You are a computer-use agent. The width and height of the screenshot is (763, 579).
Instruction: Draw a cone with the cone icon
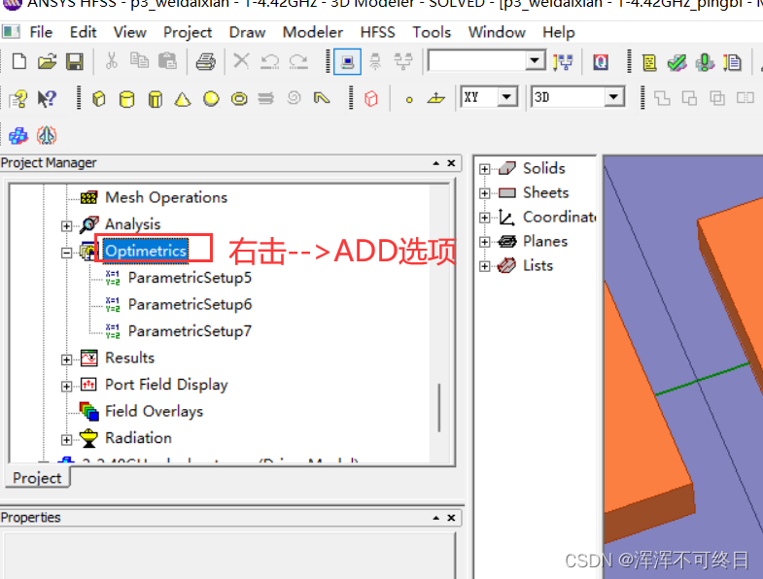pyautogui.click(x=183, y=99)
